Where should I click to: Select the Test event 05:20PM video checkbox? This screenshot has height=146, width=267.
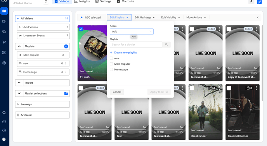coord(81,88)
